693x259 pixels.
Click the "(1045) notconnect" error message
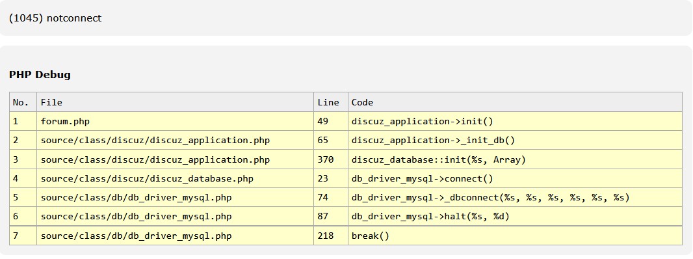point(55,18)
